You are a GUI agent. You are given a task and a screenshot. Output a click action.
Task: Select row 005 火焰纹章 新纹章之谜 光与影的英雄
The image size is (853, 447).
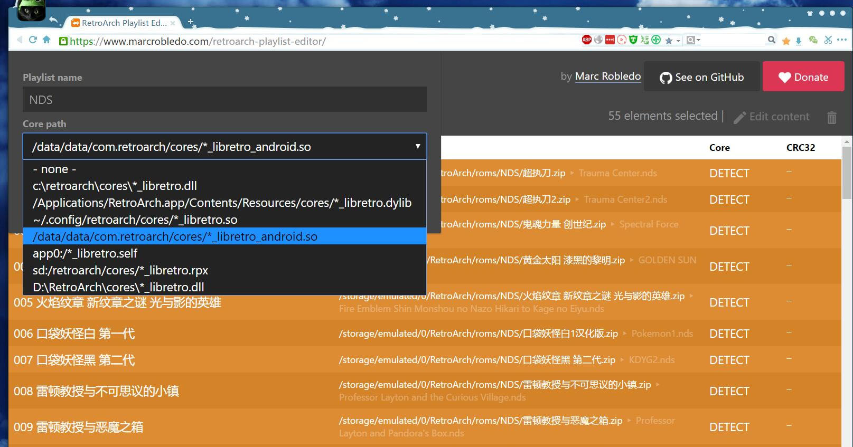coord(425,302)
